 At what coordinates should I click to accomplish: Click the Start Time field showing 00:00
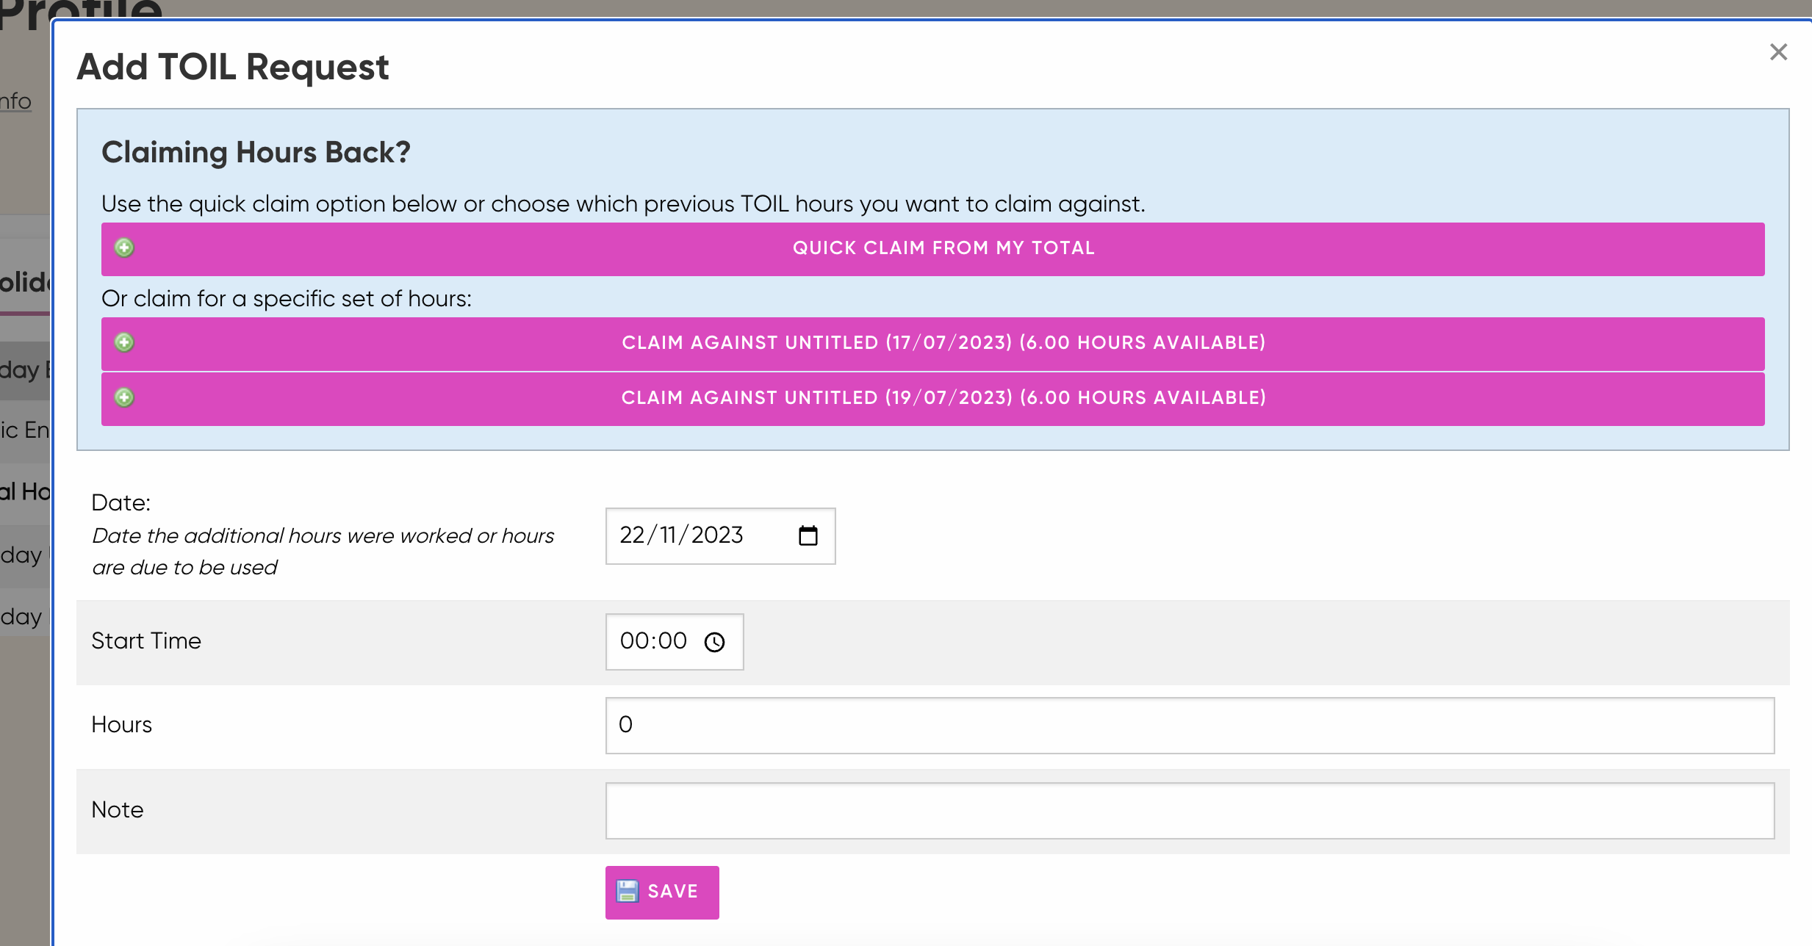tap(675, 642)
